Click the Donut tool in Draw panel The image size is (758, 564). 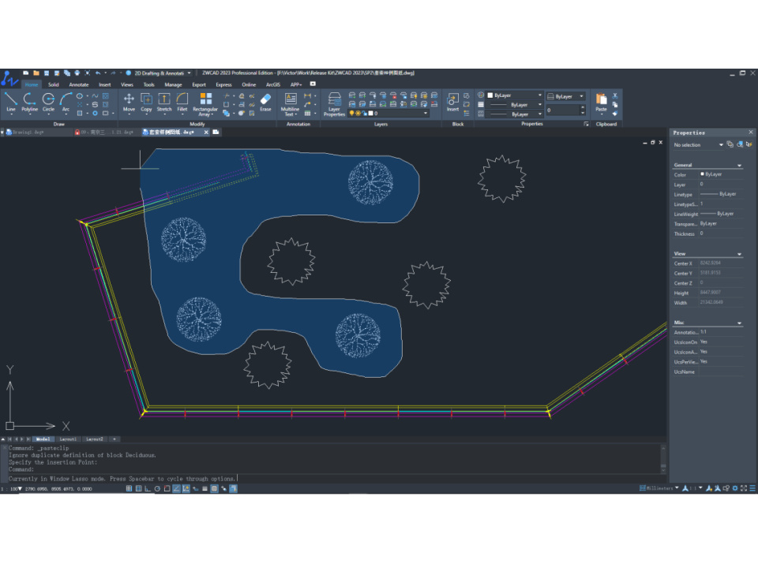tap(96, 113)
